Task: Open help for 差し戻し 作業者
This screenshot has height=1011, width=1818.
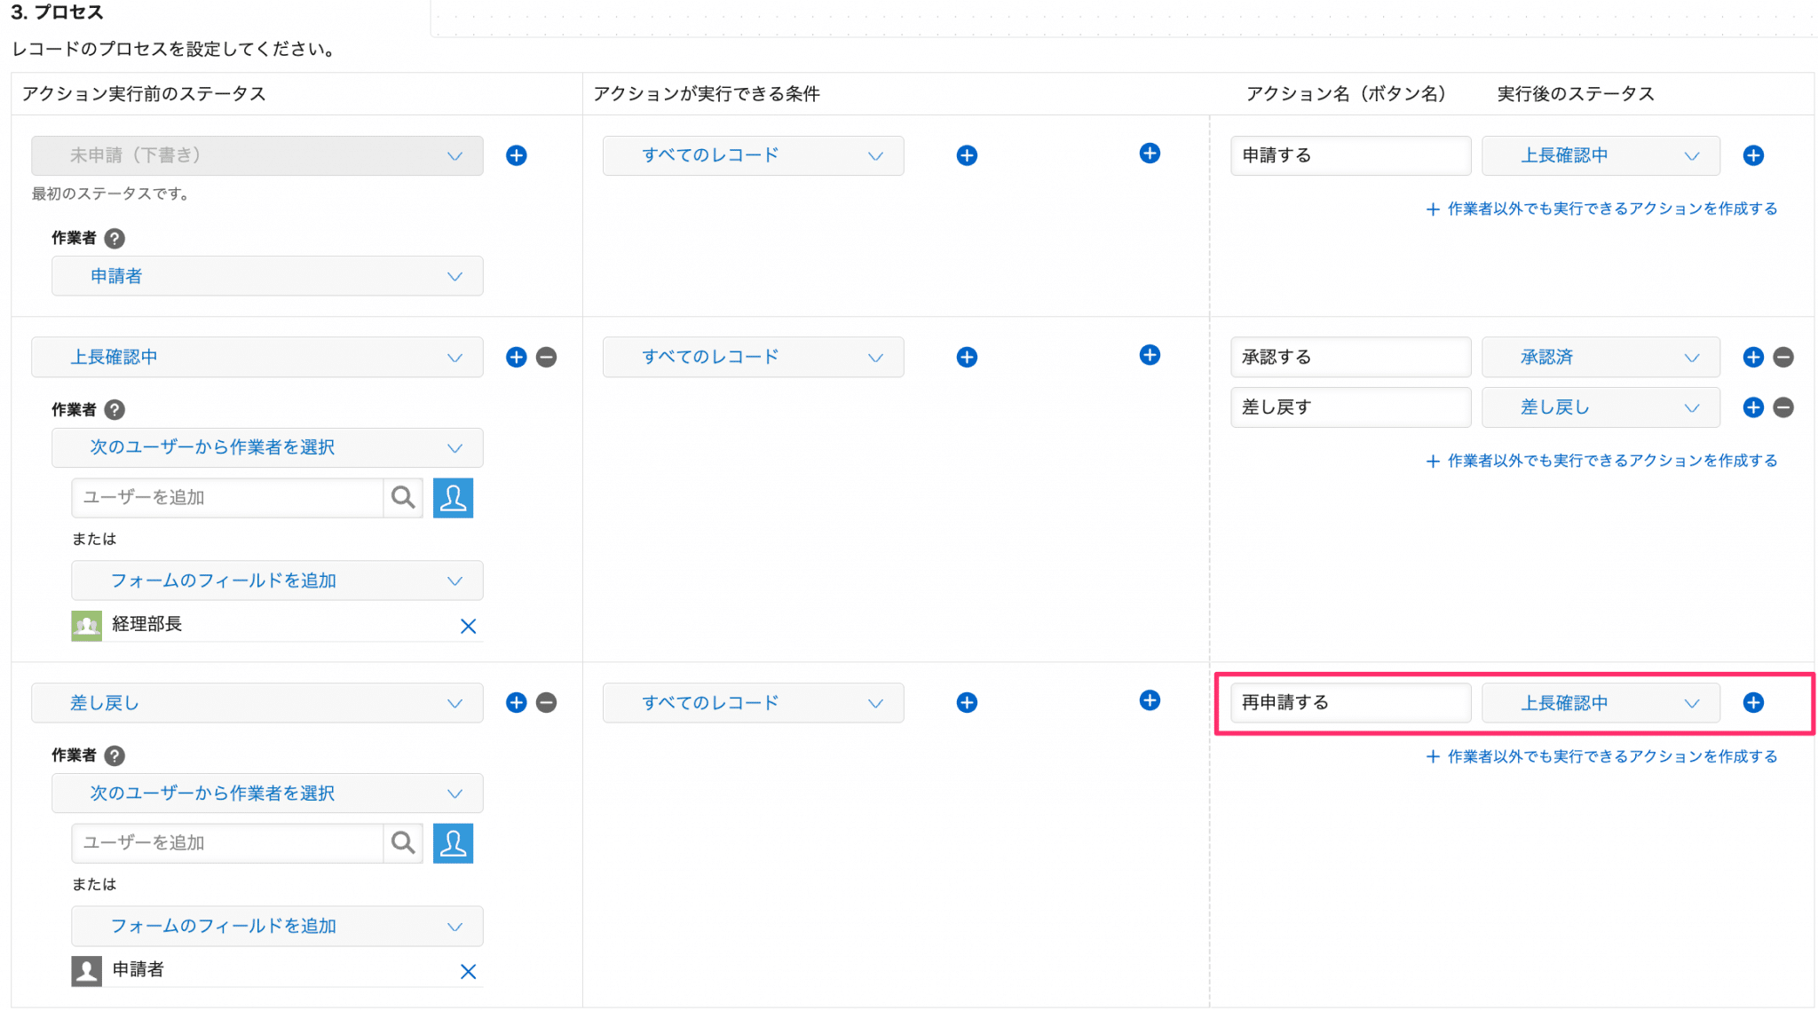Action: pos(115,755)
